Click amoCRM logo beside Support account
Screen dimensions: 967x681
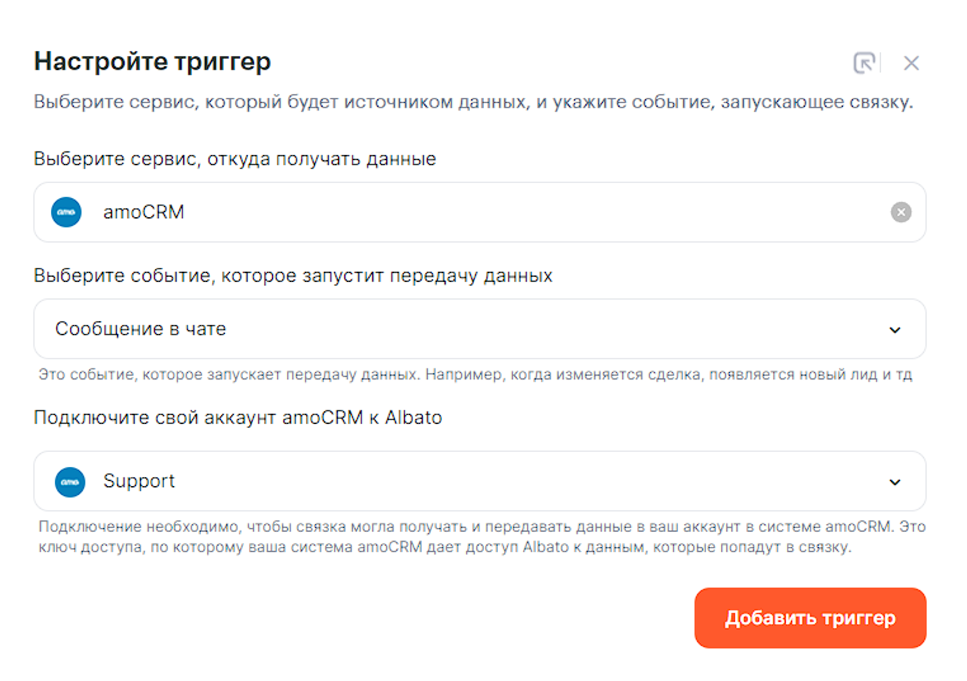pos(70,482)
